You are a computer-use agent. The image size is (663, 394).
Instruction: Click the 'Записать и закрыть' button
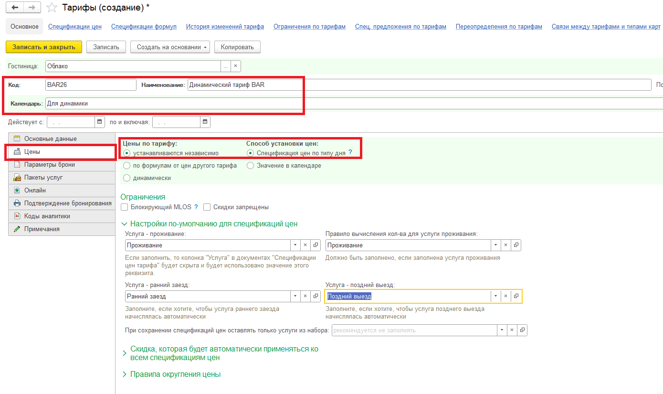click(x=44, y=47)
